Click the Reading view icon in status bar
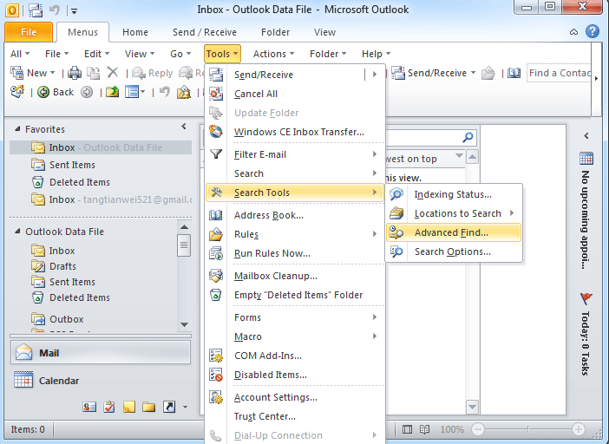The height and width of the screenshot is (444, 609). click(424, 429)
